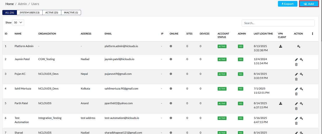
Task: Show the Inactive (1) users tab
Action: (x=71, y=12)
